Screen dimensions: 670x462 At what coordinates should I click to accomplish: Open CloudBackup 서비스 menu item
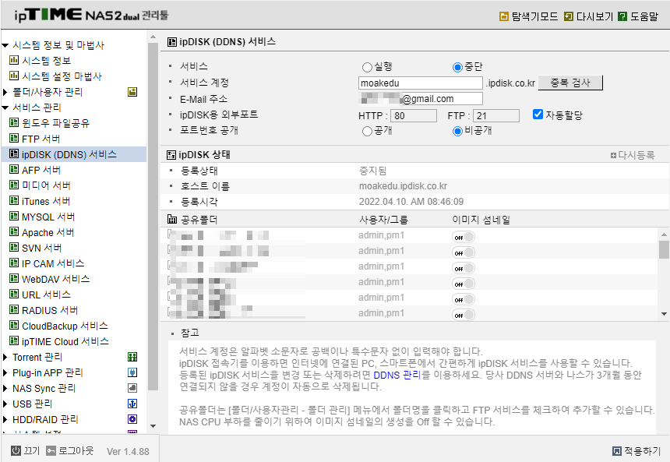point(65,326)
